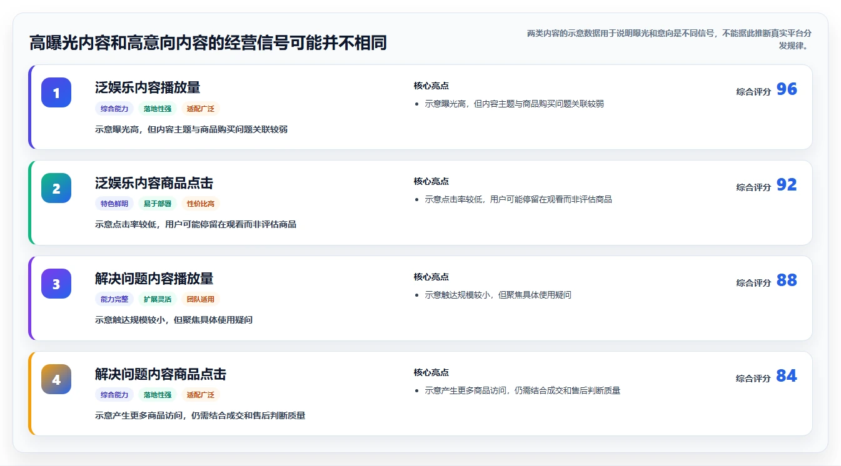Click 综合评分 label beside score 96
841x466 pixels.
(753, 92)
